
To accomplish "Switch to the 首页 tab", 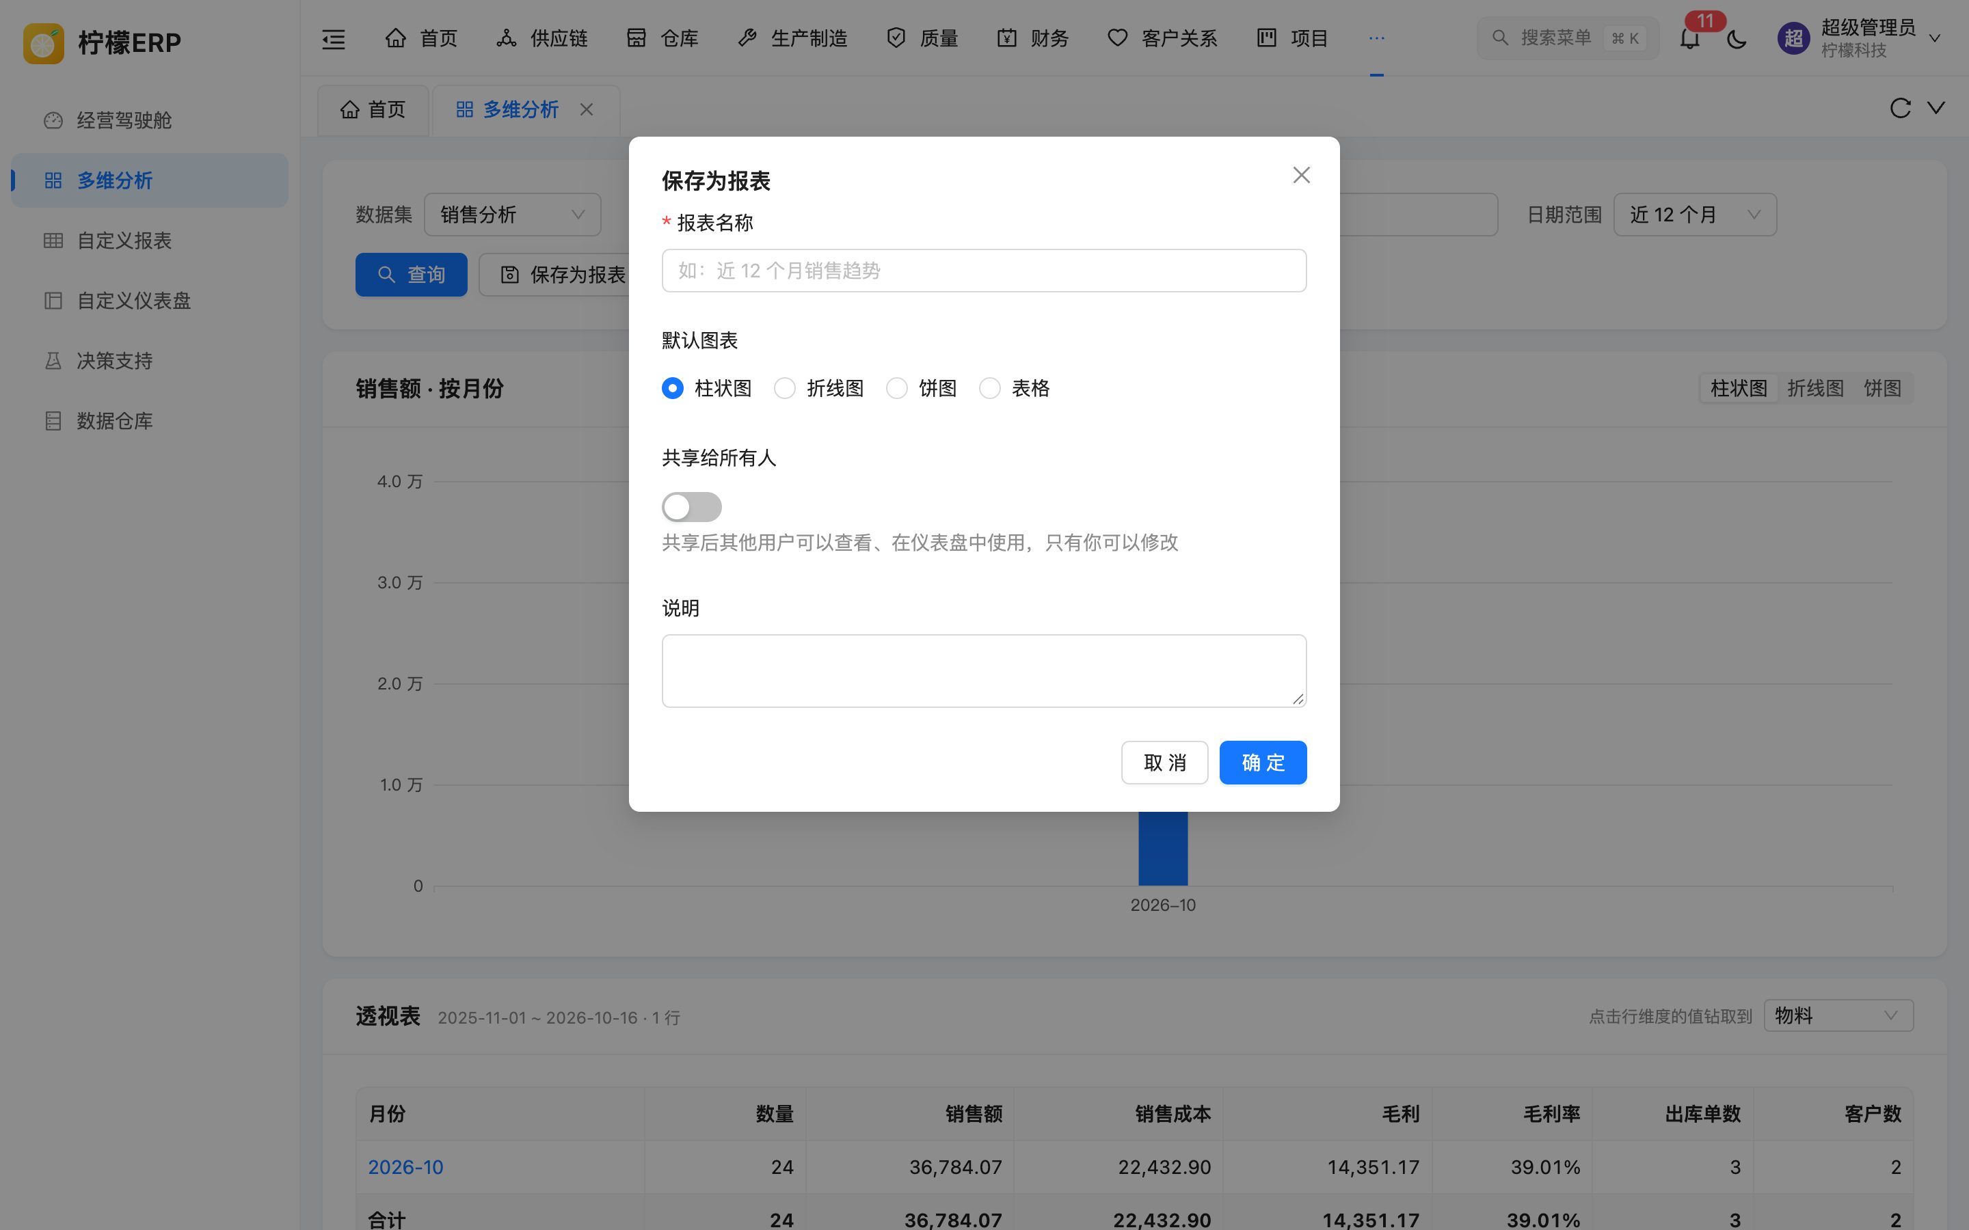I will (x=373, y=109).
